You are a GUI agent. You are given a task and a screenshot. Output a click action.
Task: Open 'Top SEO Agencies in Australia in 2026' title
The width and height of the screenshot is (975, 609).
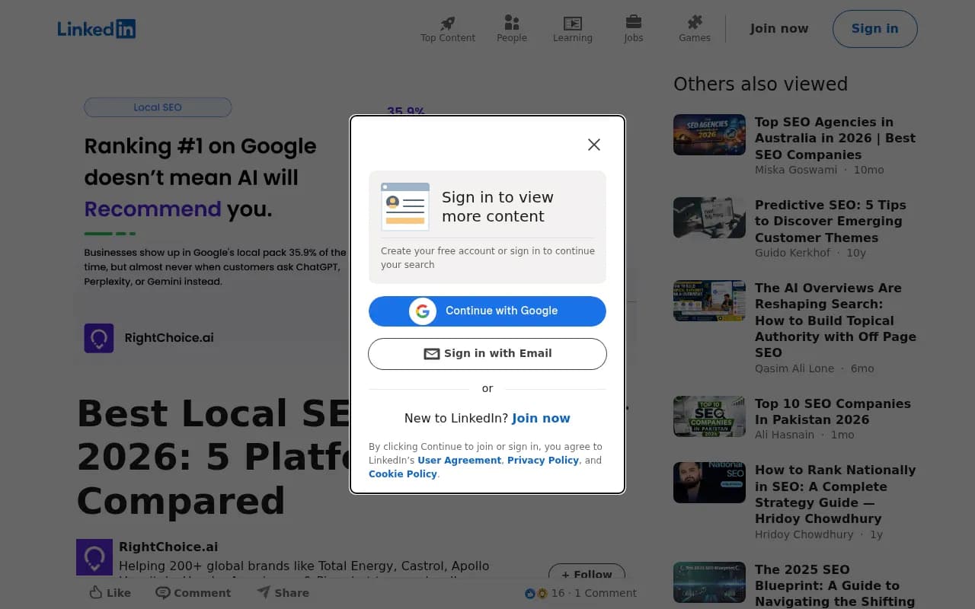click(x=835, y=138)
